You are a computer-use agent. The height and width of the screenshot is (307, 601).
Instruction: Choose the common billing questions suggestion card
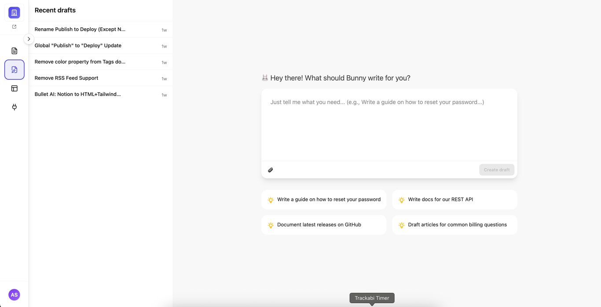click(x=455, y=225)
